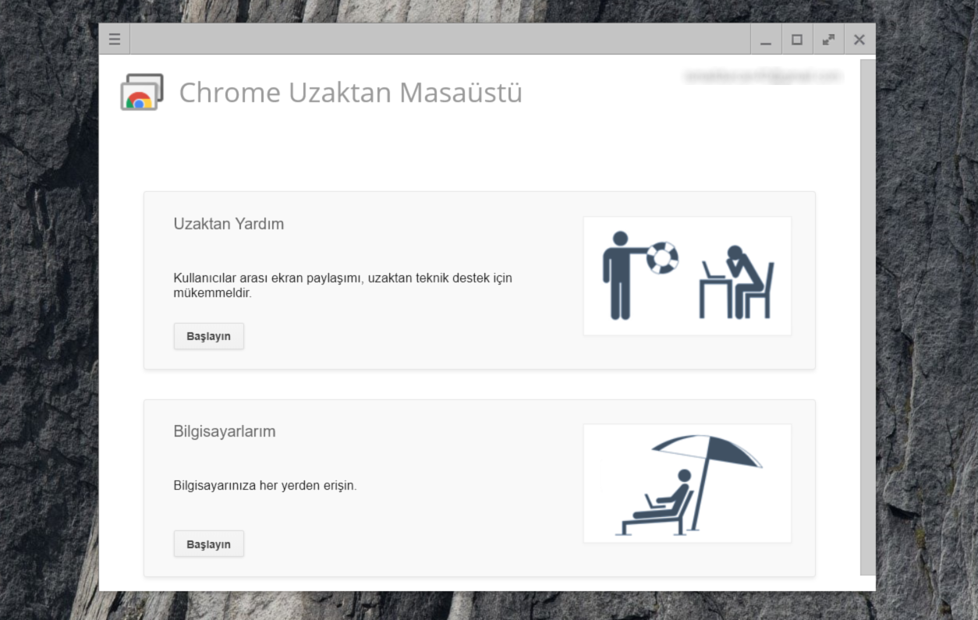
Task: Toggle fullscreen with the diagonal arrows icon
Action: click(x=828, y=39)
